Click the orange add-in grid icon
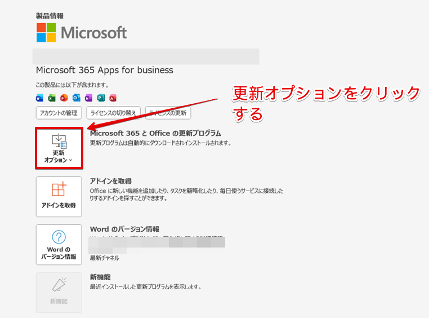 coord(59,189)
